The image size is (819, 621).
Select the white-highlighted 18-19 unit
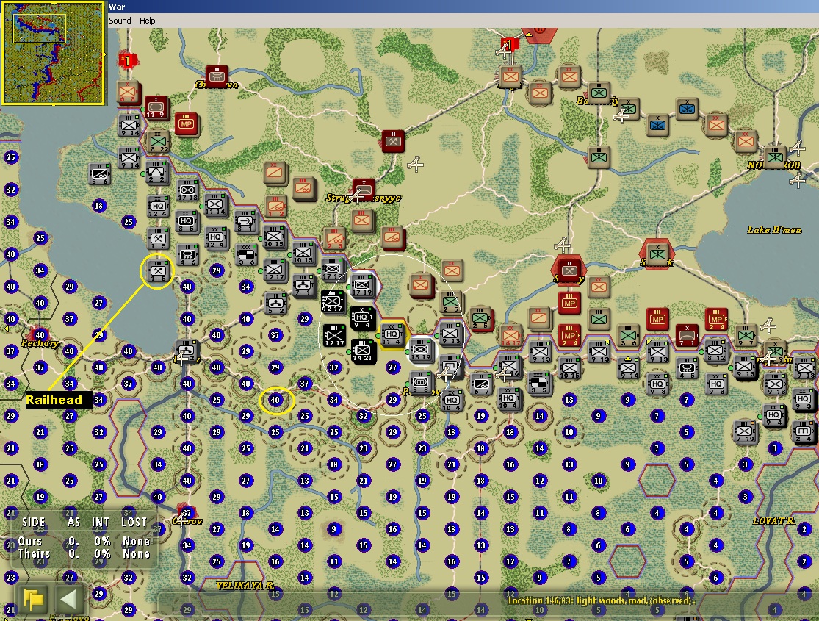point(421,350)
